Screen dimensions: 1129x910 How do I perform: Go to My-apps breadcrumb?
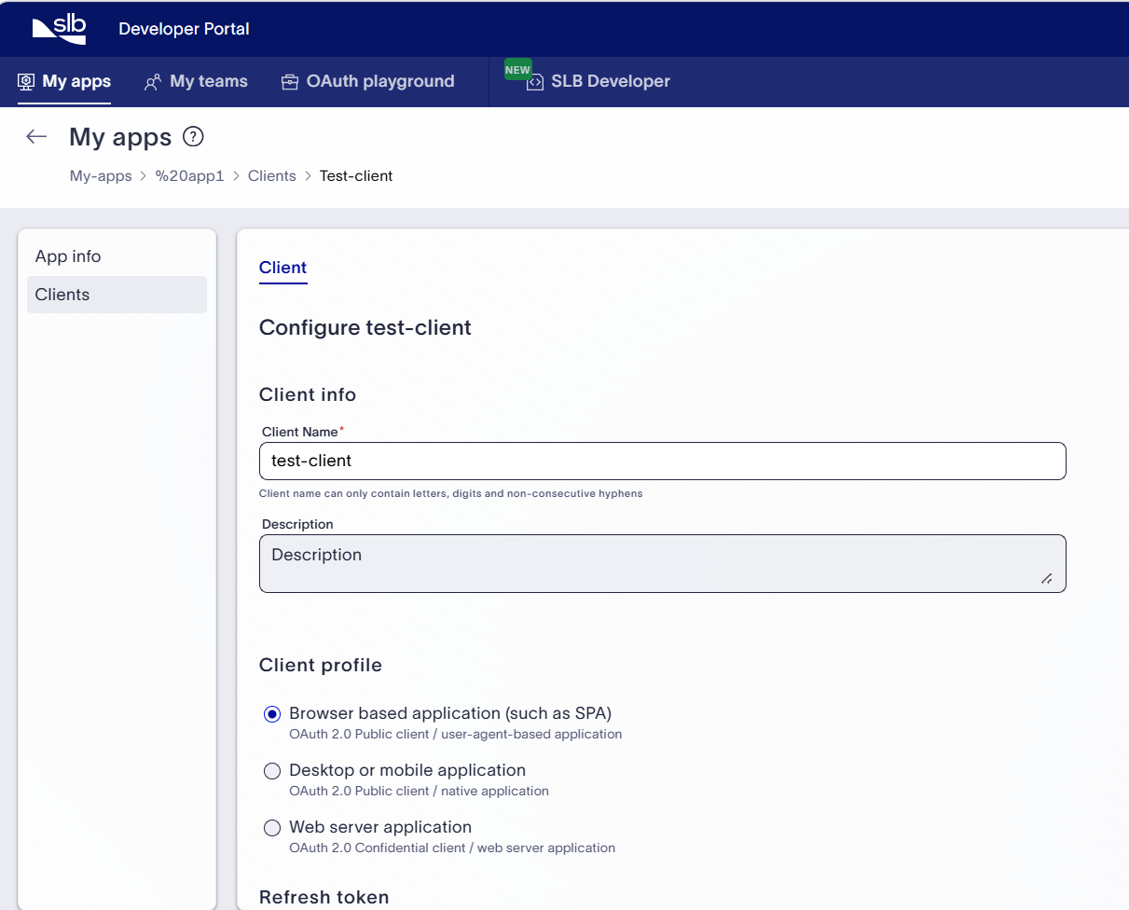click(x=101, y=175)
